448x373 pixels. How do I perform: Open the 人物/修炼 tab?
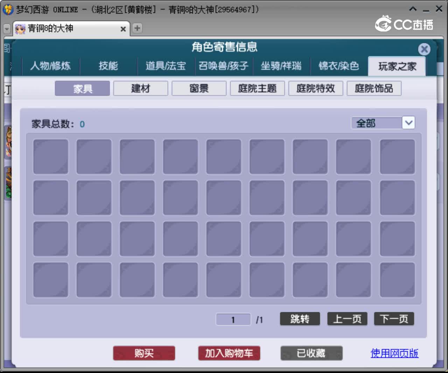point(51,66)
